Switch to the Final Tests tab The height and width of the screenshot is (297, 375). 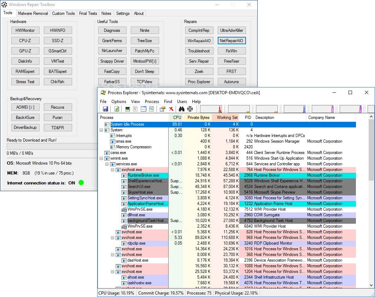click(88, 13)
